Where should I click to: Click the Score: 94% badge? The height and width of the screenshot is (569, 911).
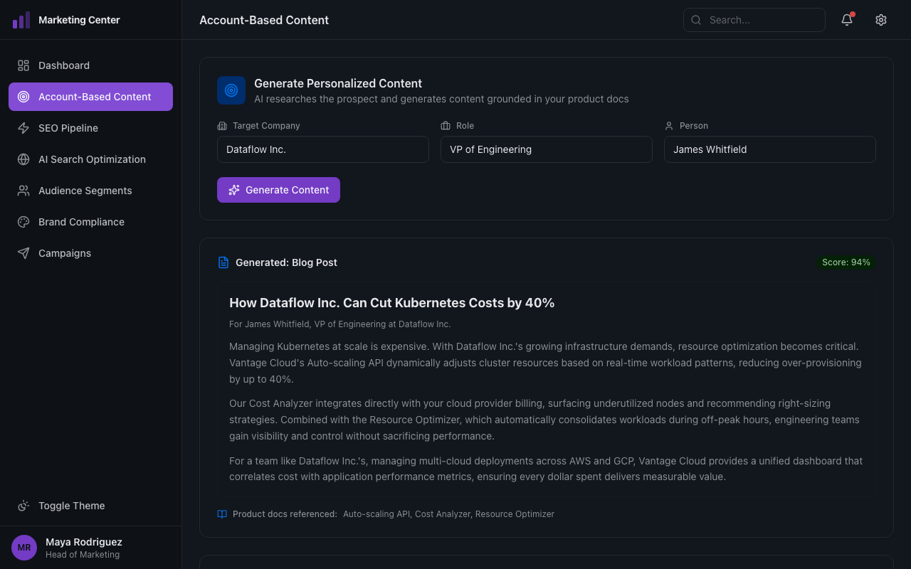846,262
